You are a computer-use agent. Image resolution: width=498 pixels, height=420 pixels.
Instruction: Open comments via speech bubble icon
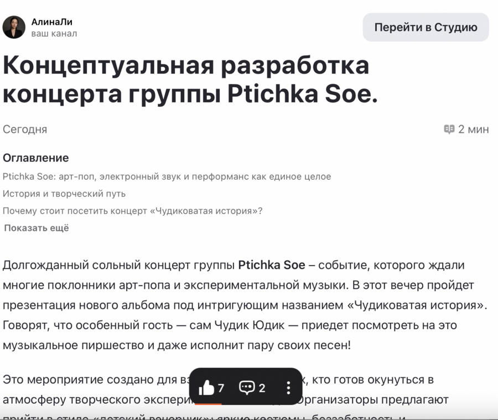(x=247, y=387)
